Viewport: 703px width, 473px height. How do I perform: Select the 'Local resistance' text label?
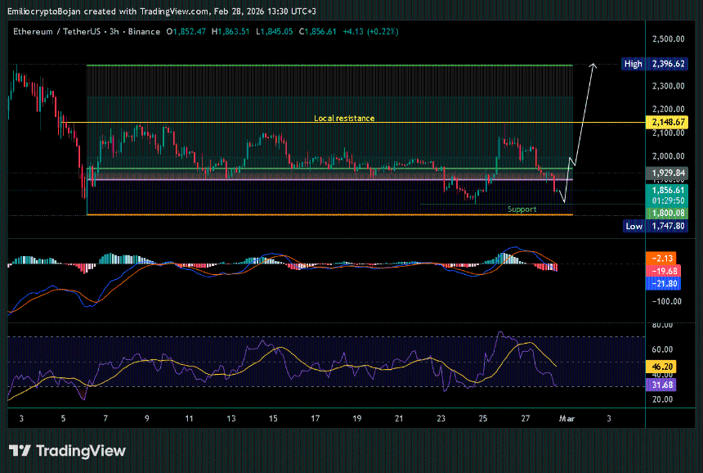tap(344, 119)
